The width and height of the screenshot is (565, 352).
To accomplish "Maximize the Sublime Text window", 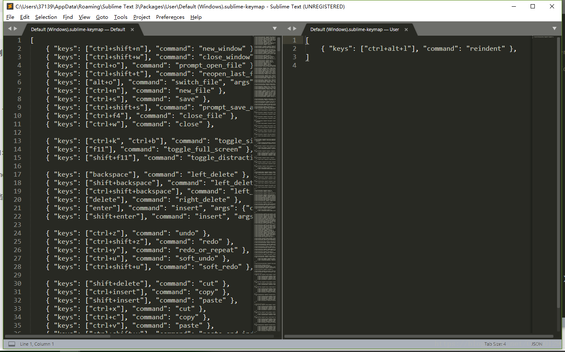I will [533, 6].
